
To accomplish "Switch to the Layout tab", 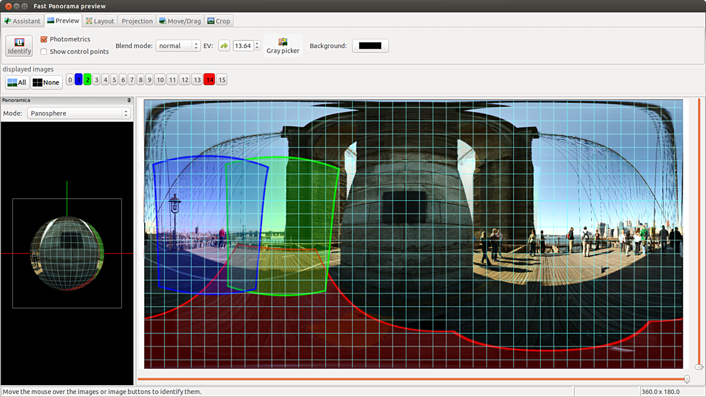I will [x=100, y=21].
